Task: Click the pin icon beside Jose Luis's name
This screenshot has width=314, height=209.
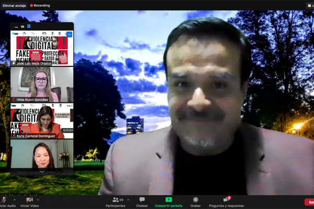Action: [x=14, y=63]
